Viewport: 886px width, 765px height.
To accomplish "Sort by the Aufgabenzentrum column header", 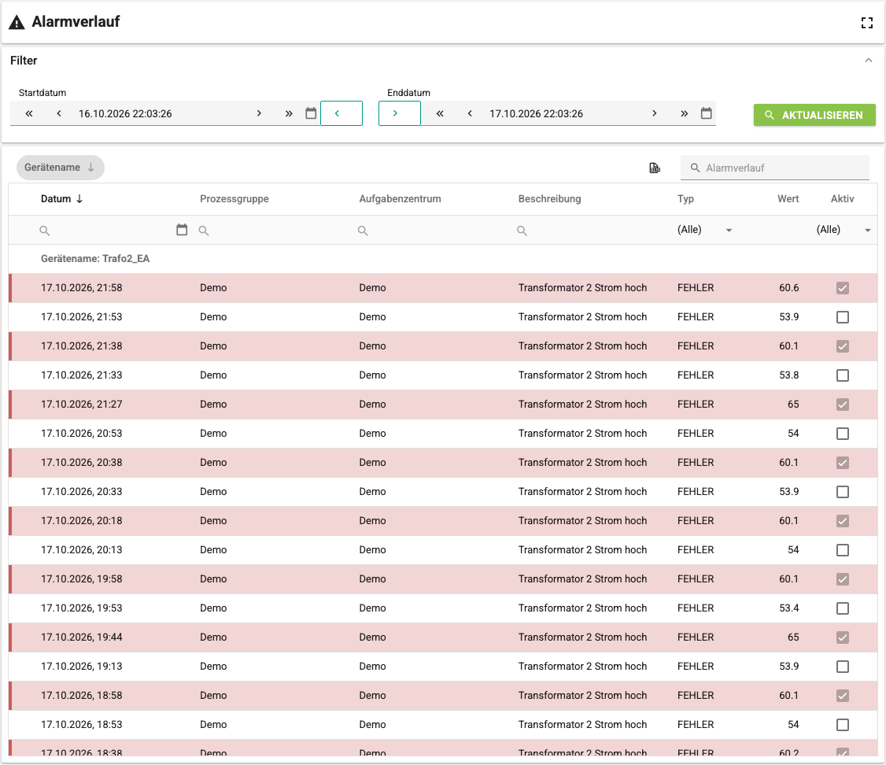I will pyautogui.click(x=400, y=199).
